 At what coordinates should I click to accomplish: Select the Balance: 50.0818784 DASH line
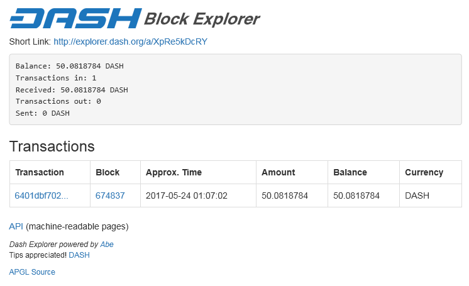69,66
